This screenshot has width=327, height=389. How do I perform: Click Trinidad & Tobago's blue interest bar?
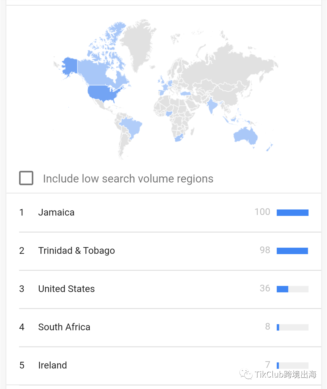(292, 251)
